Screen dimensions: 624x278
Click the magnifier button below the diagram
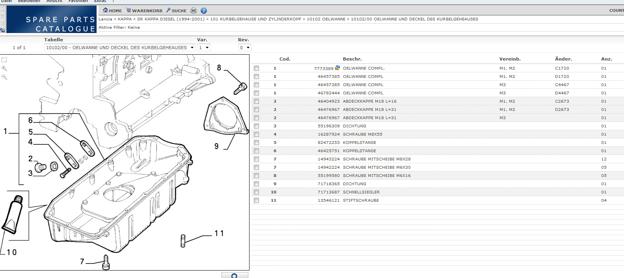click(x=235, y=275)
